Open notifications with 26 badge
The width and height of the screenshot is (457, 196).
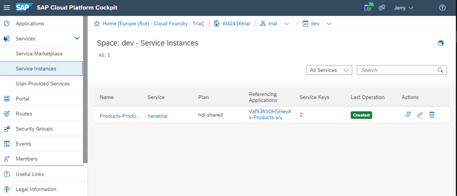(368, 7)
